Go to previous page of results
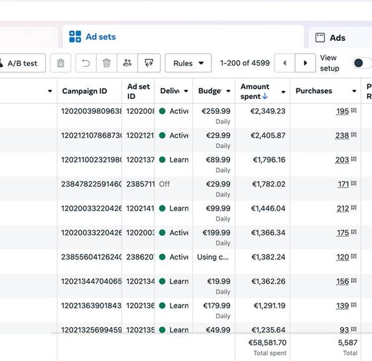The height and width of the screenshot is (361, 372). (x=285, y=63)
